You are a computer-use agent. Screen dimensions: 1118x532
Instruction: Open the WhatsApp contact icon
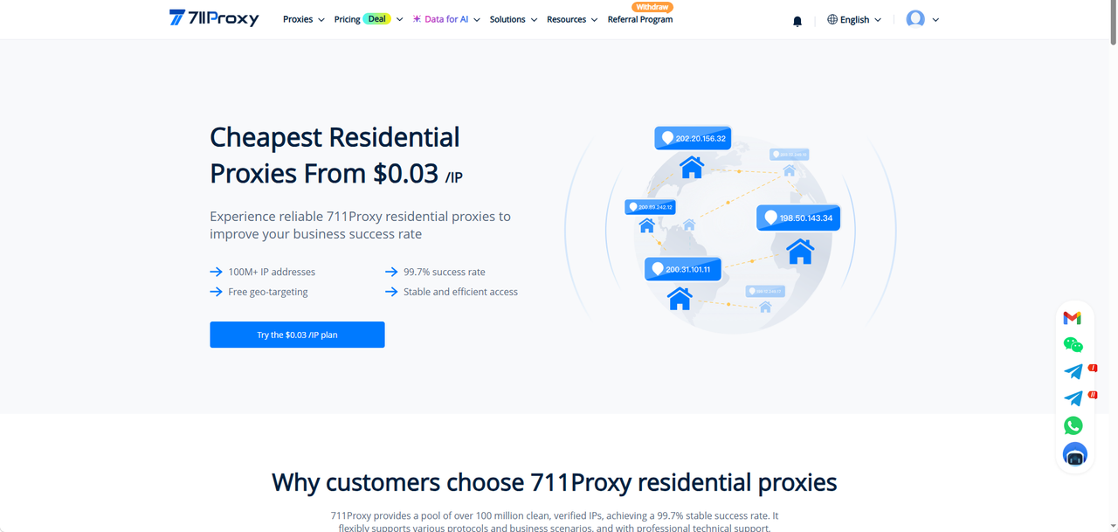click(1073, 425)
